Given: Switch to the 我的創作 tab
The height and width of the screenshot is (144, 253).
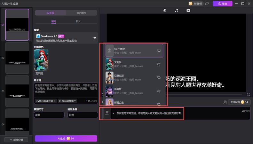Looking at the screenshot, I should pyautogui.click(x=81, y=13).
